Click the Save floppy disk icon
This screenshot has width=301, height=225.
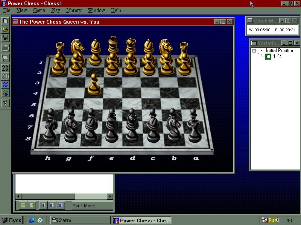click(x=5, y=38)
